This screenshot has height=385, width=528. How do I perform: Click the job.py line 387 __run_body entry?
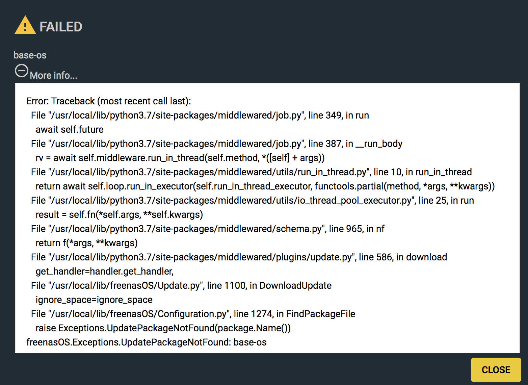point(217,144)
